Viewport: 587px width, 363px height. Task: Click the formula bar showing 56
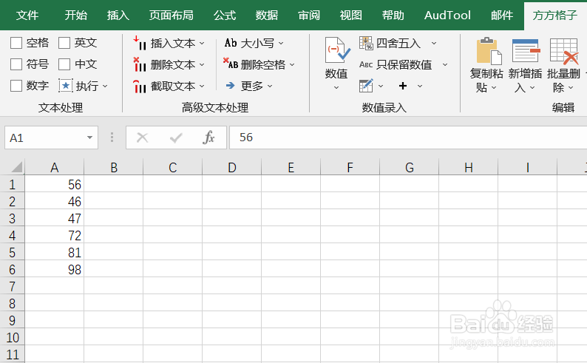coord(408,138)
